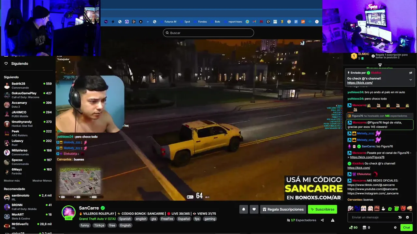Open the youtube.com/@sancarre link
Image resolution: width=417 pixels, height=234 pixels.
[372, 189]
